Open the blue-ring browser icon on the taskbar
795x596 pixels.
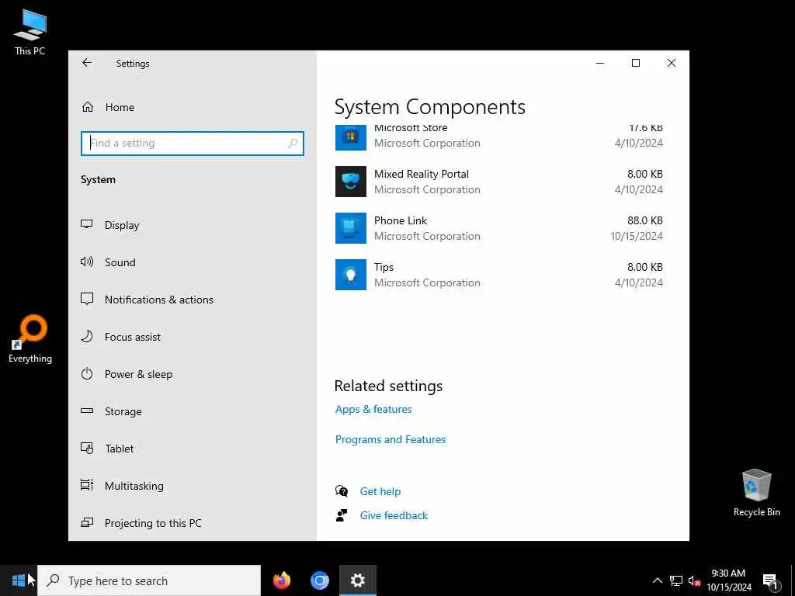point(319,580)
